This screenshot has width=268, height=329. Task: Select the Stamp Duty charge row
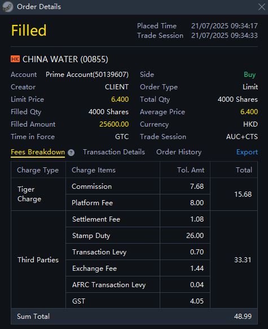(x=138, y=235)
